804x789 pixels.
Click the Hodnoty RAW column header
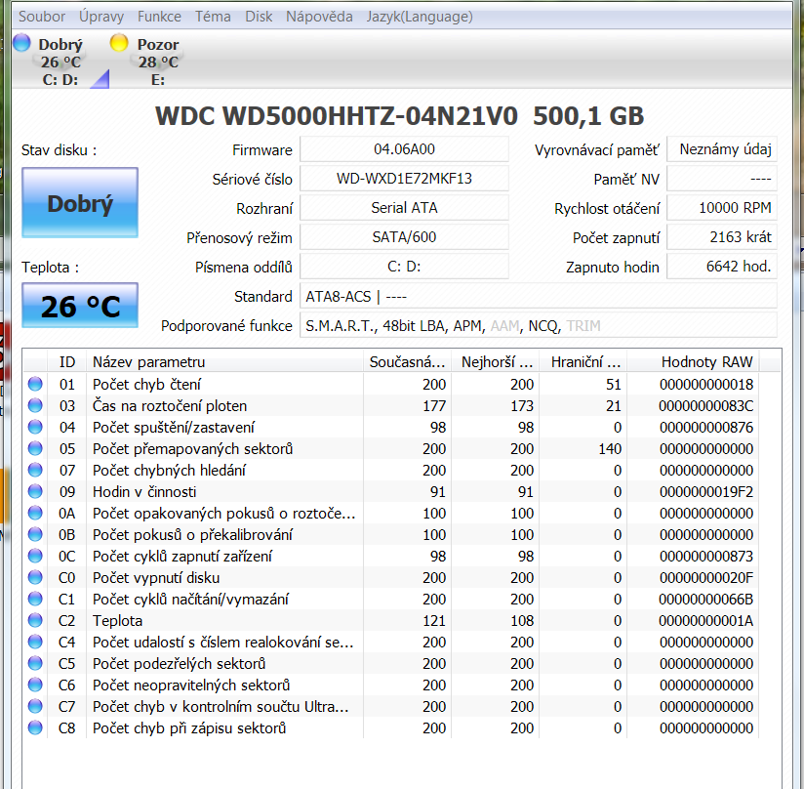706,362
